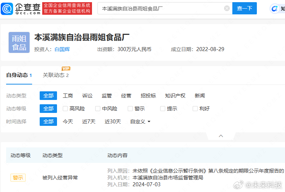The width and height of the screenshot is (285, 192).
Task: Check the 利好 checkbox
Action: point(195,109)
